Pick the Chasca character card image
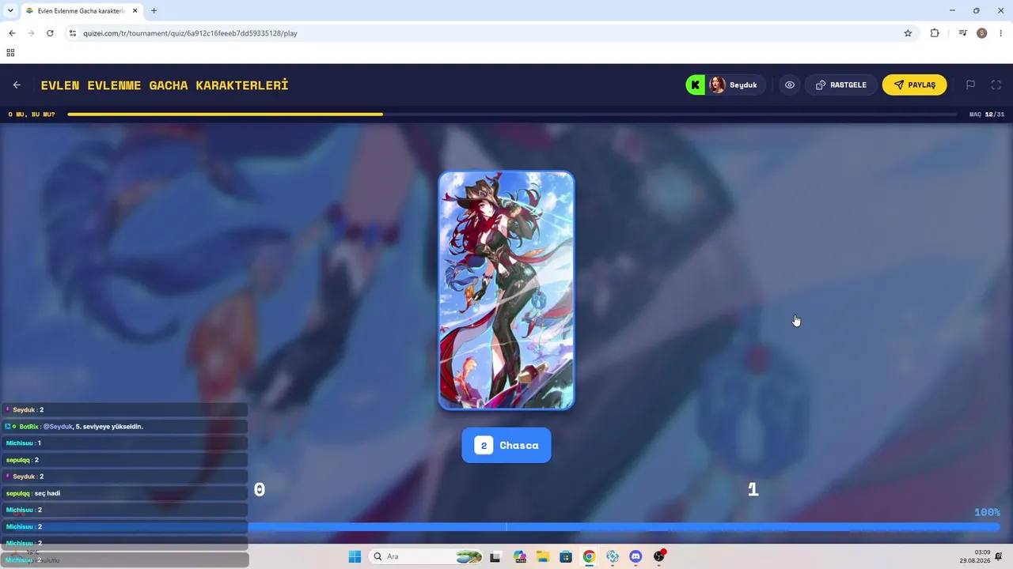 click(506, 291)
